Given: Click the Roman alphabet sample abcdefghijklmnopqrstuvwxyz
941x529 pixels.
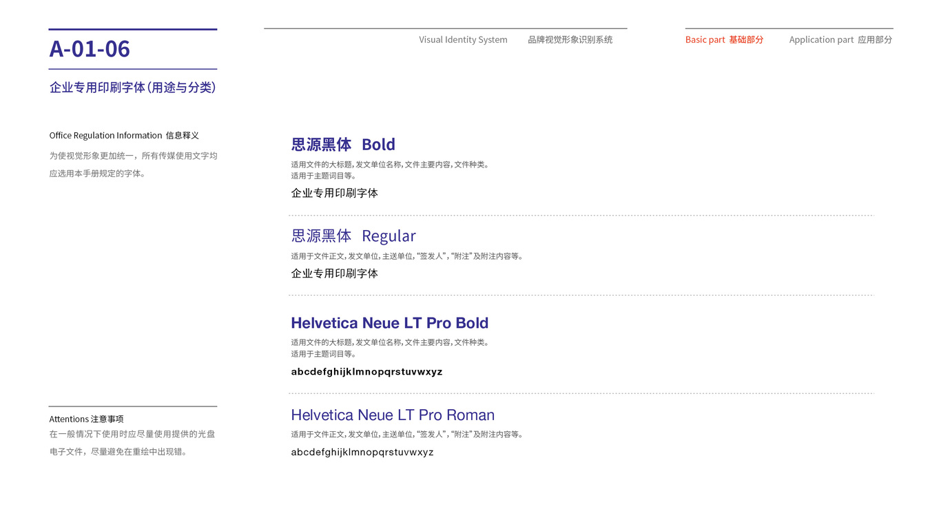Looking at the screenshot, I should point(362,453).
